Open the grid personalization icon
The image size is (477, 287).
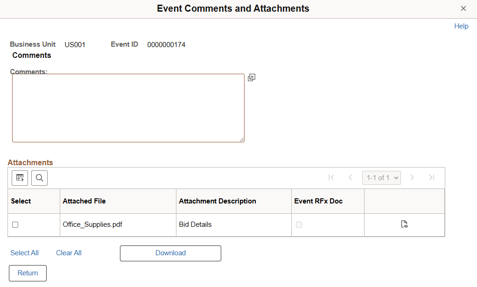click(20, 178)
